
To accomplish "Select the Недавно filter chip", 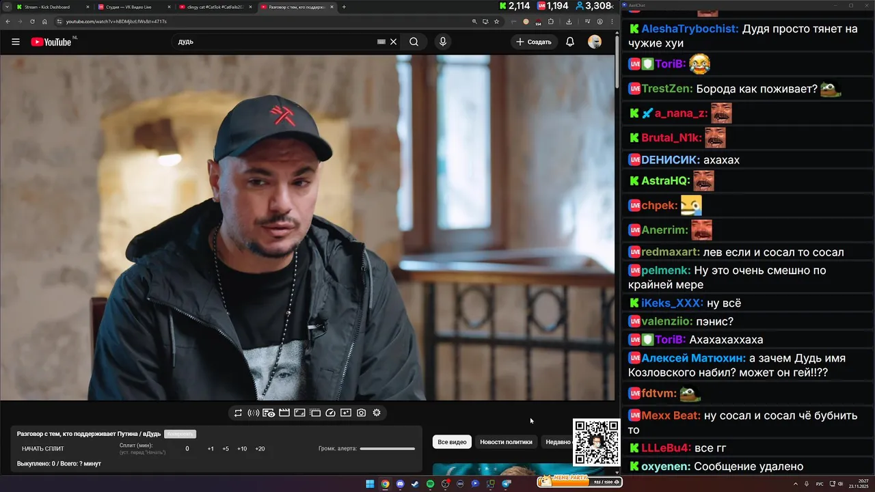I will tap(557, 442).
